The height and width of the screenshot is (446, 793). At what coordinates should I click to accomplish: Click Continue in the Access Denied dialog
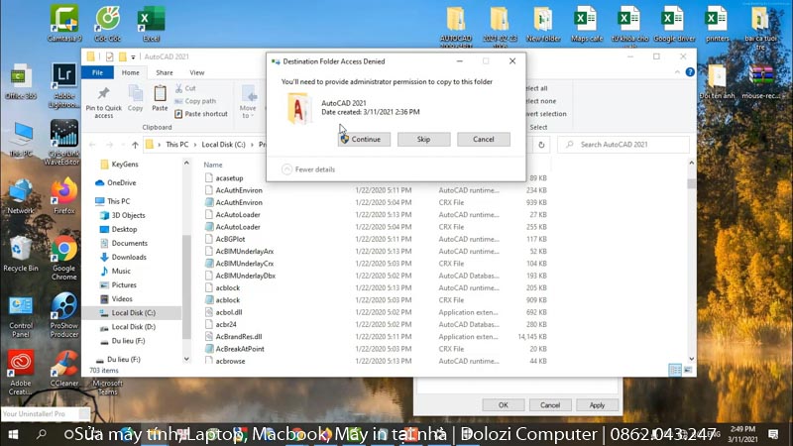361,140
